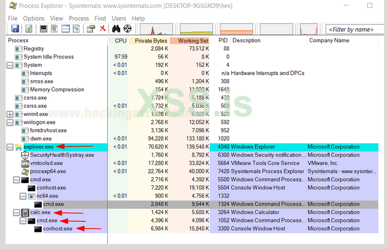
Task: Click the Security shield icon of SecurityHealthSystray.exe
Action: click(x=24, y=155)
